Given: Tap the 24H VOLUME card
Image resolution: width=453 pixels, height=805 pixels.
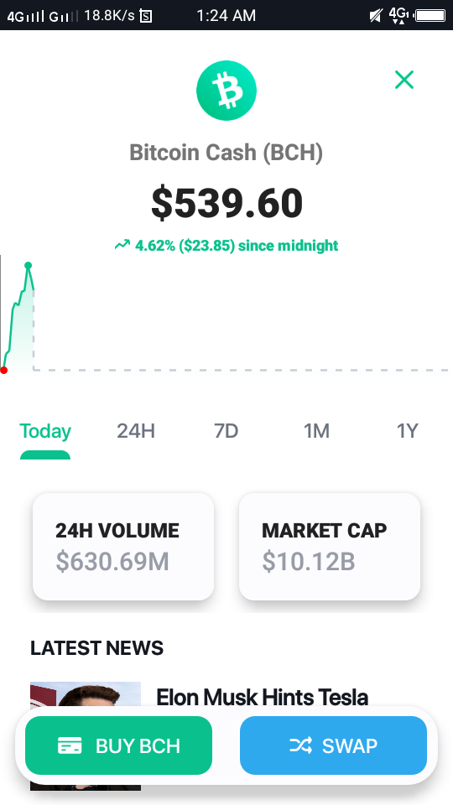Looking at the screenshot, I should tap(123, 546).
